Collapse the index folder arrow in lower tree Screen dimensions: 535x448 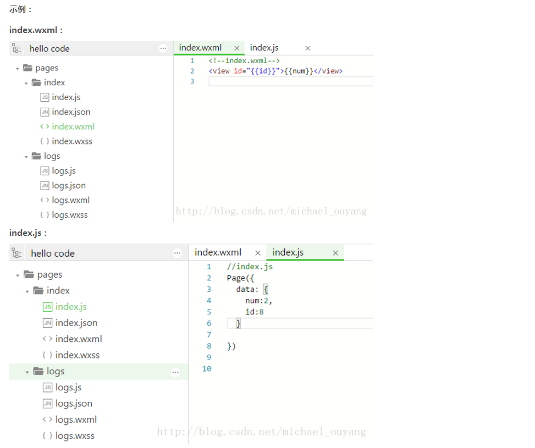point(27,292)
